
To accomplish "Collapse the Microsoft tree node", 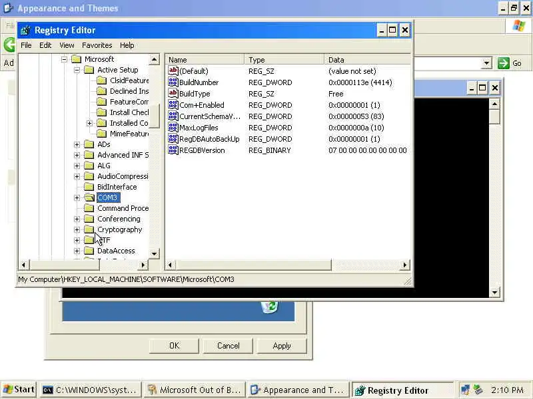I will coord(64,59).
